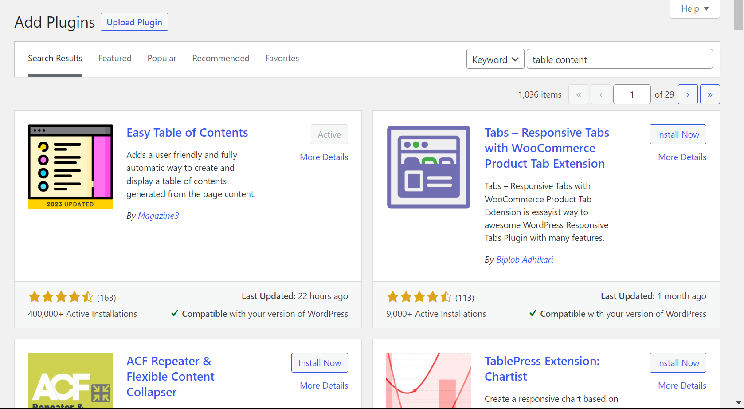This screenshot has height=409, width=744.
Task: Open More Details for Tabs Responsive Tabs
Action: coord(682,157)
